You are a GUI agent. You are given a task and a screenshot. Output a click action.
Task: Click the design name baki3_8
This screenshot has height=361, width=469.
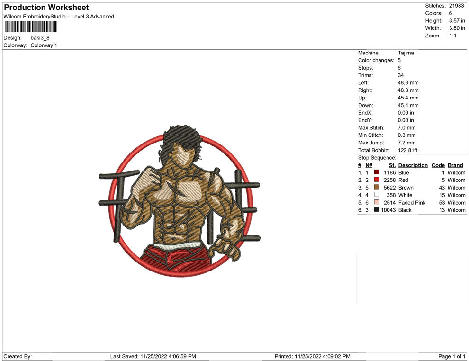(40, 38)
